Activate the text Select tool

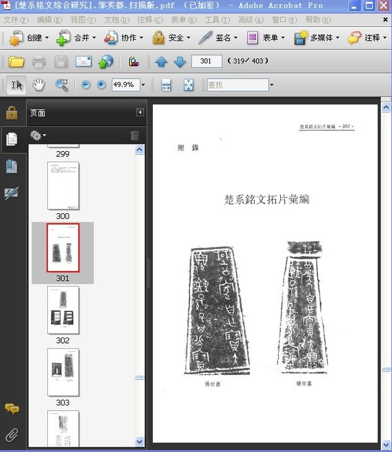point(18,84)
